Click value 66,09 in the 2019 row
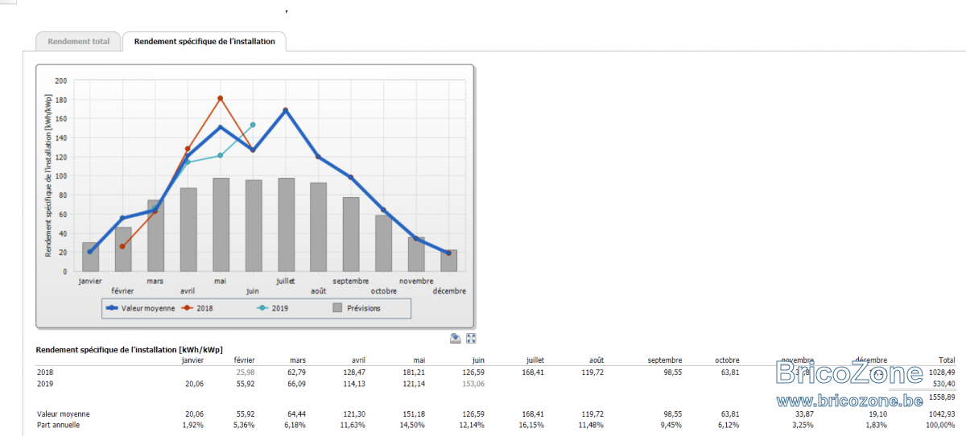 pyautogui.click(x=296, y=384)
